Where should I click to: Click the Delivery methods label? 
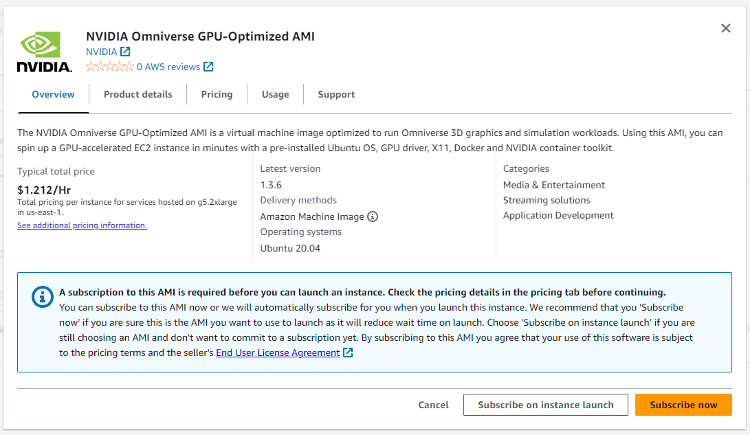point(298,200)
